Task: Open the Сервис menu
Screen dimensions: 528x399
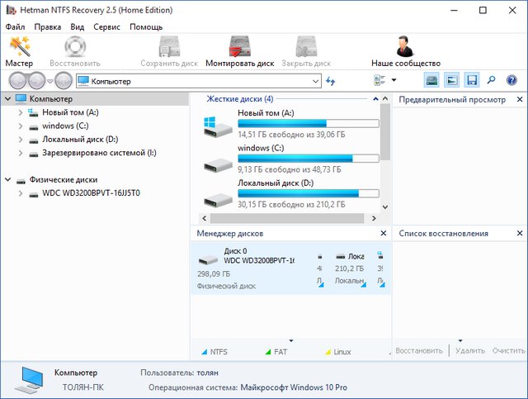Action: [x=106, y=26]
